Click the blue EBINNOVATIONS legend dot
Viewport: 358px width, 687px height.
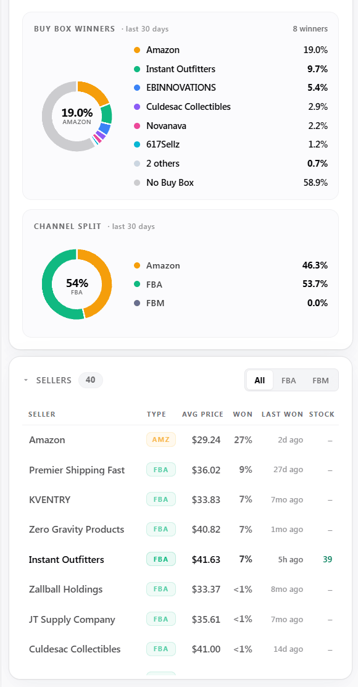(137, 88)
